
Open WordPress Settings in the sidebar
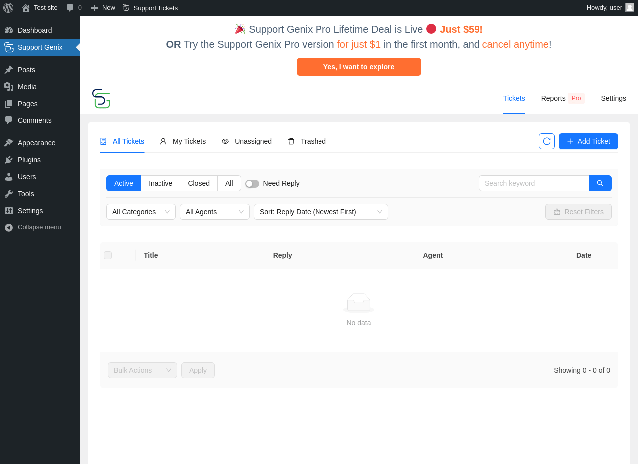coord(40,211)
